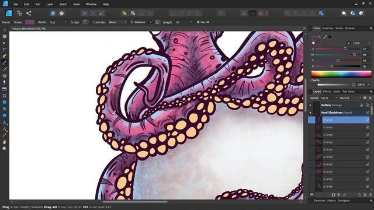Select the Pencil tool
This screenshot has width=374, height=210.
[4, 62]
